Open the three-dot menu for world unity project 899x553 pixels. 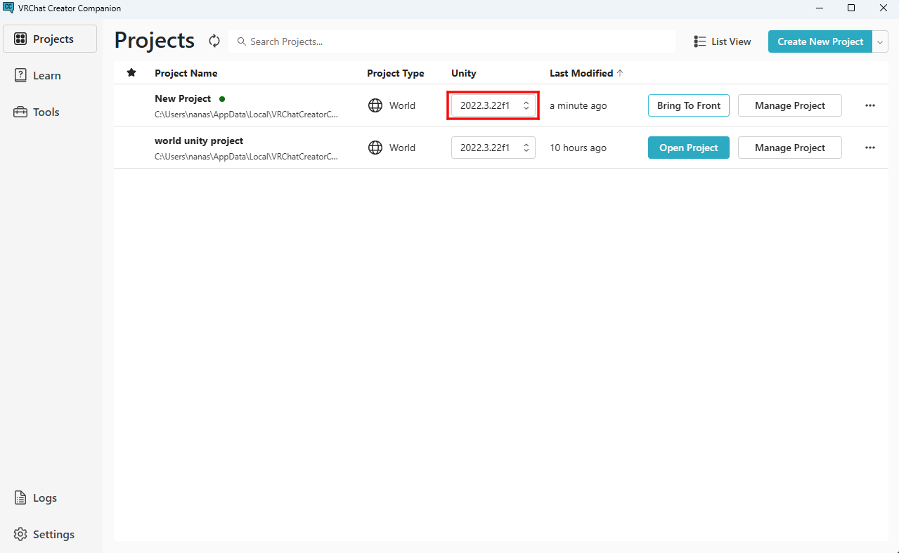pyautogui.click(x=870, y=148)
